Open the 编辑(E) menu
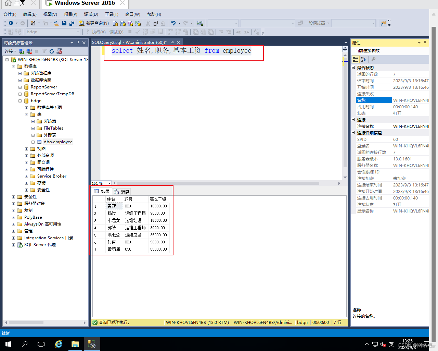The width and height of the screenshot is (438, 351). [x=30, y=14]
